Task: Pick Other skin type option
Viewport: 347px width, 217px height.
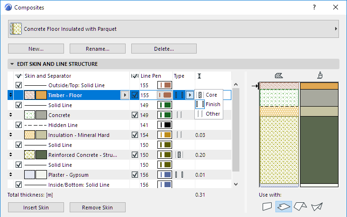Action: (x=209, y=114)
